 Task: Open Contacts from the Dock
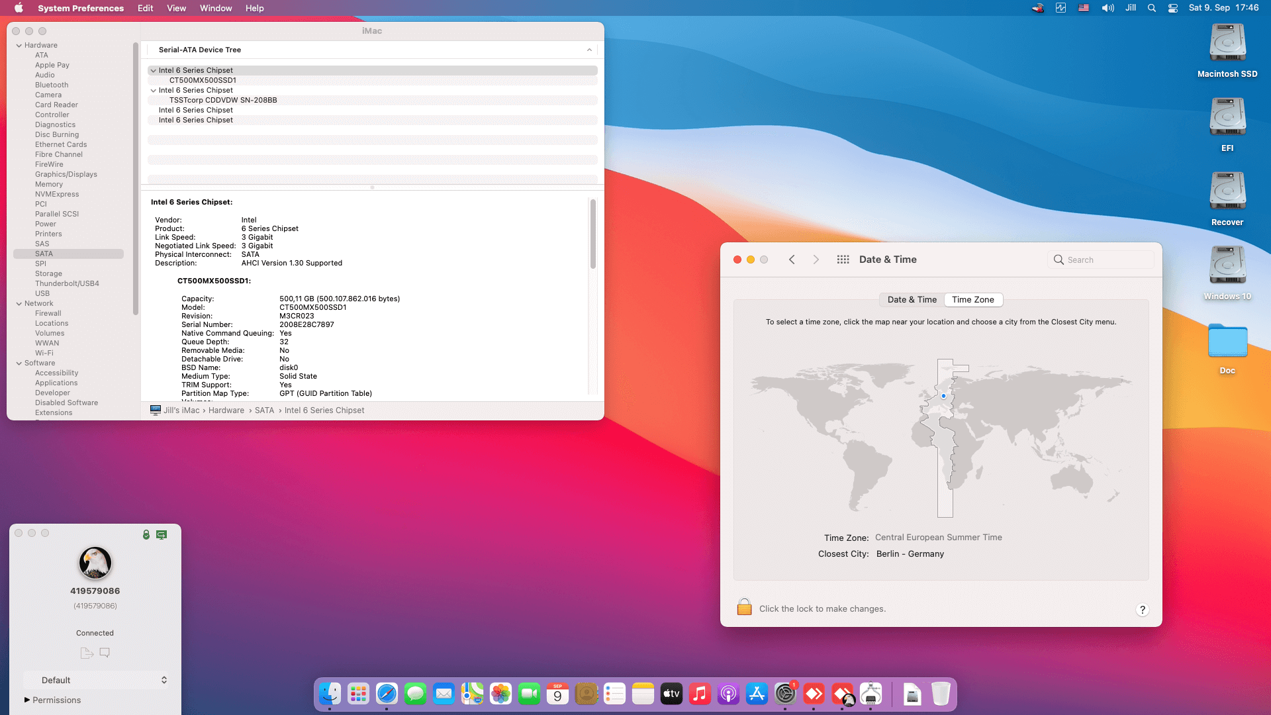pyautogui.click(x=586, y=694)
